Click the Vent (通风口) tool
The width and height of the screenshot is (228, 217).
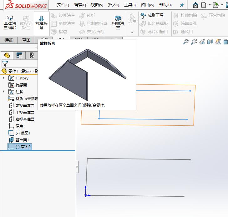[183, 32]
